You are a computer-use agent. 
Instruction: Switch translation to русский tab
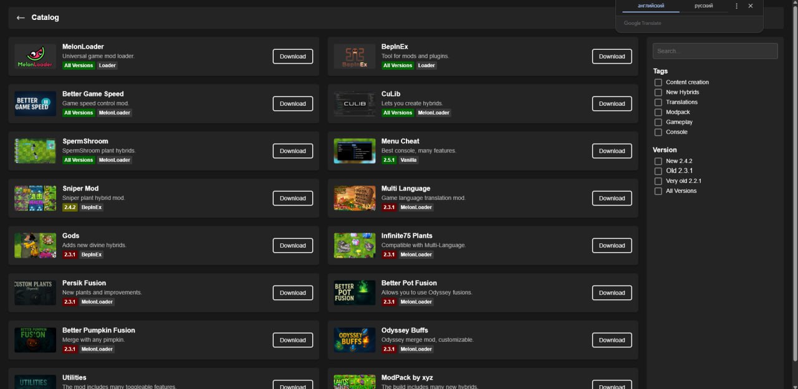click(x=704, y=6)
